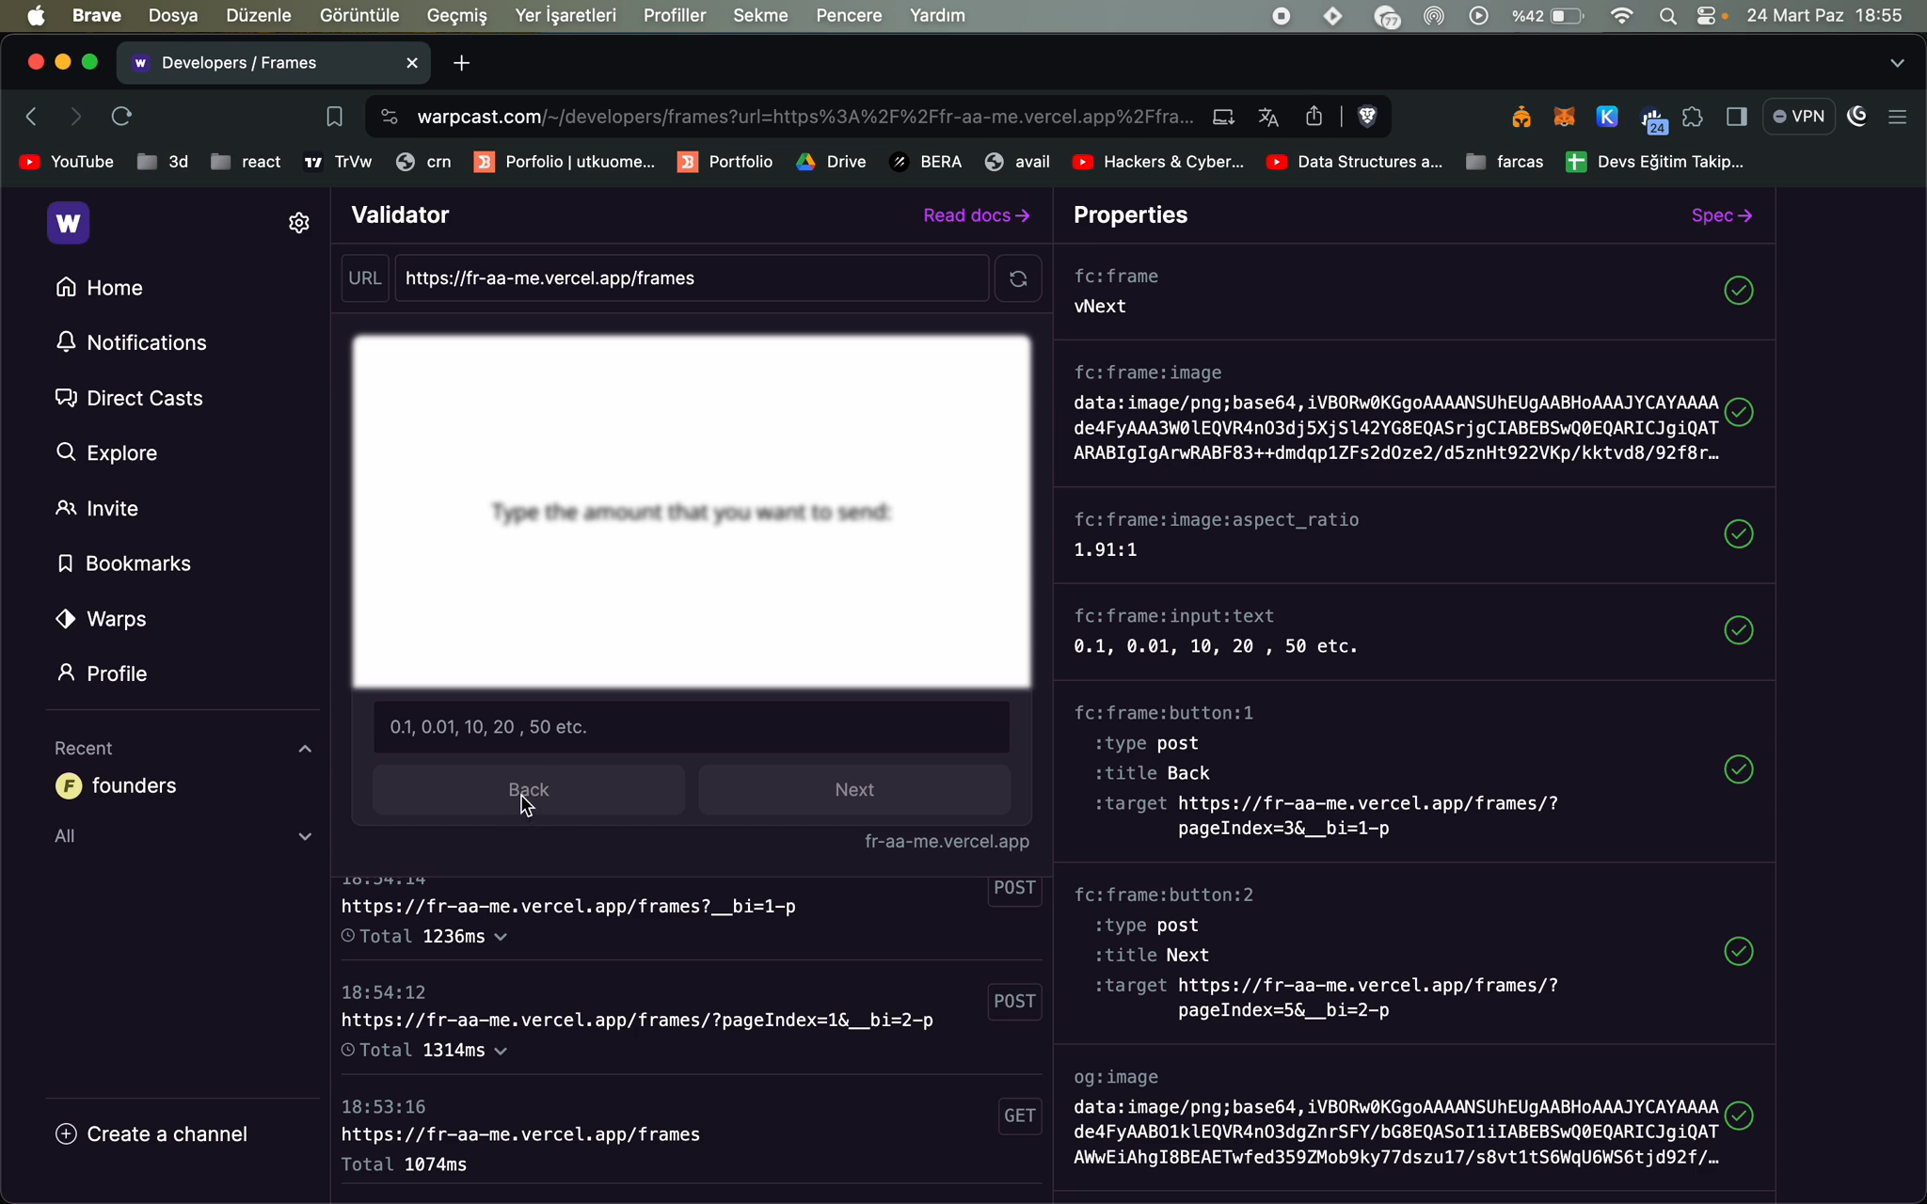Click the frame Back button
Screen dimensions: 1927x1204
[x=529, y=790]
